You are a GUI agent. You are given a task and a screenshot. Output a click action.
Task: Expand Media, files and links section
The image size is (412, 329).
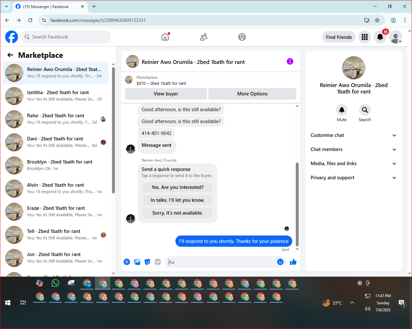(x=353, y=164)
